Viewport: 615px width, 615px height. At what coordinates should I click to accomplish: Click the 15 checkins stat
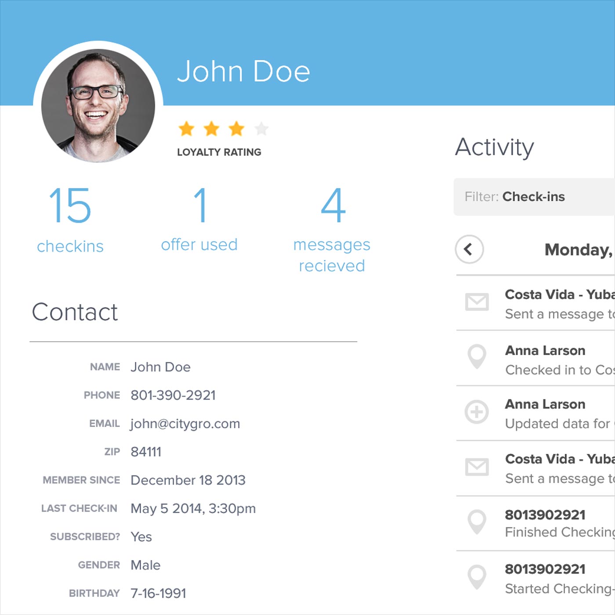[70, 220]
